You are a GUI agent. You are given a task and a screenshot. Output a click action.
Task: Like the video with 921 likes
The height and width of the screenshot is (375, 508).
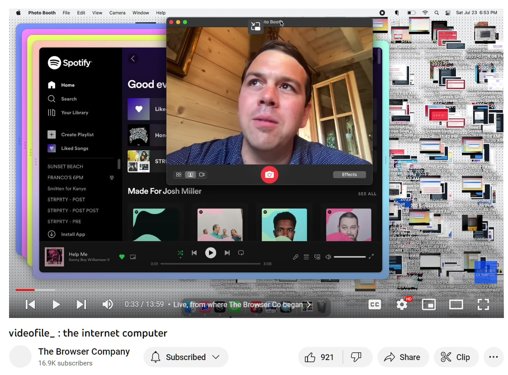[x=319, y=357]
